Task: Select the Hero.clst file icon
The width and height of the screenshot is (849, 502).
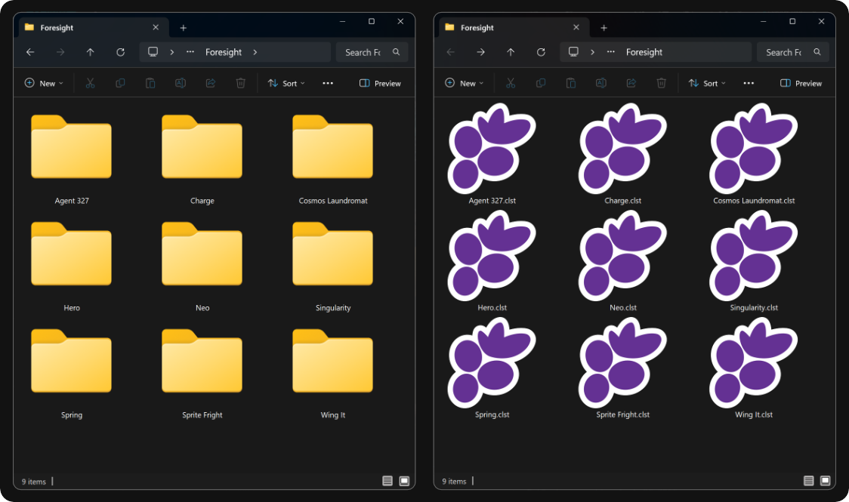Action: [x=492, y=256]
